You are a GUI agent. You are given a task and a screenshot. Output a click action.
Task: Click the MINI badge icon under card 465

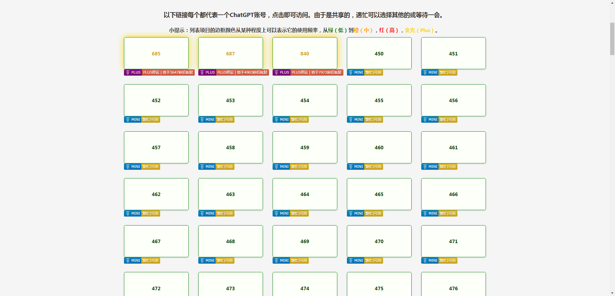click(x=351, y=213)
